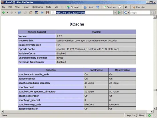Open the Favorites star toolbar button
157x118 pixels.
coord(139,7)
